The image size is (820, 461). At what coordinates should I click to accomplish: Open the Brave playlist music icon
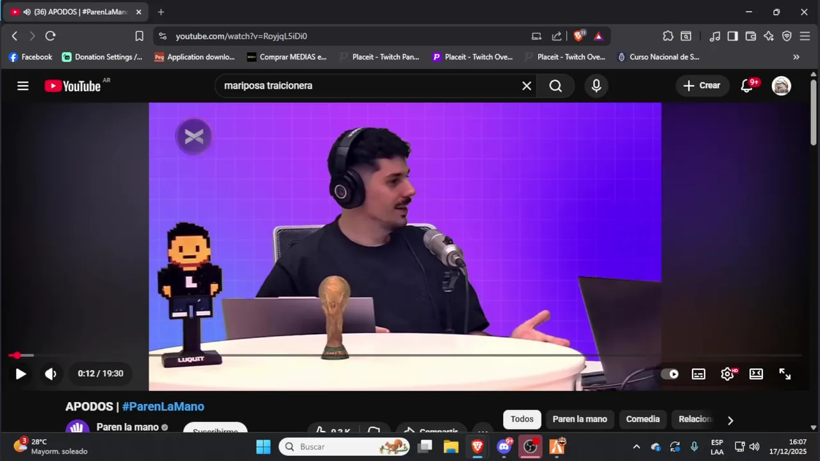click(x=715, y=36)
